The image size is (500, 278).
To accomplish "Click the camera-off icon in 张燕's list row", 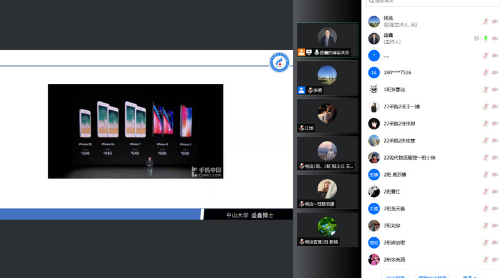I will tap(495, 21).
